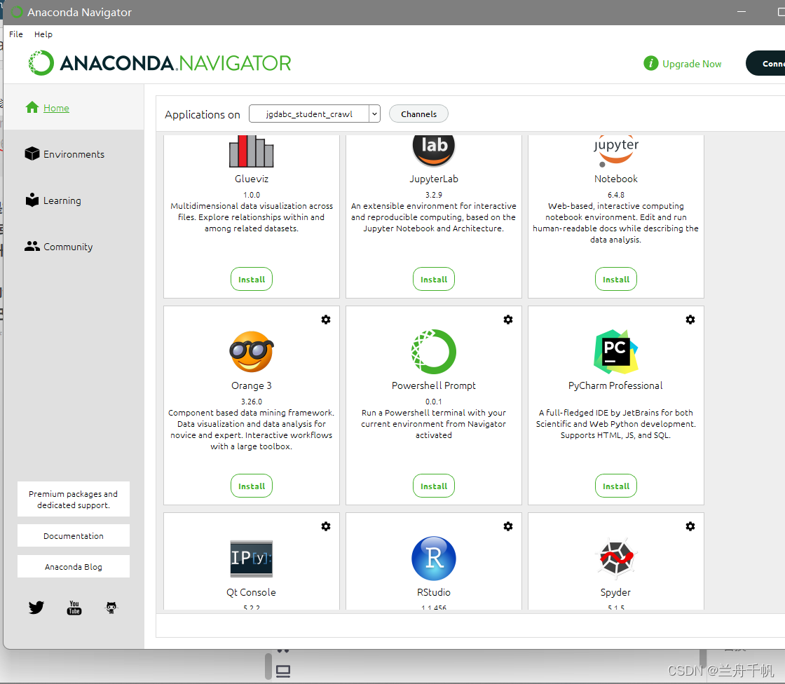Click the Connect button in the header

[x=766, y=64]
